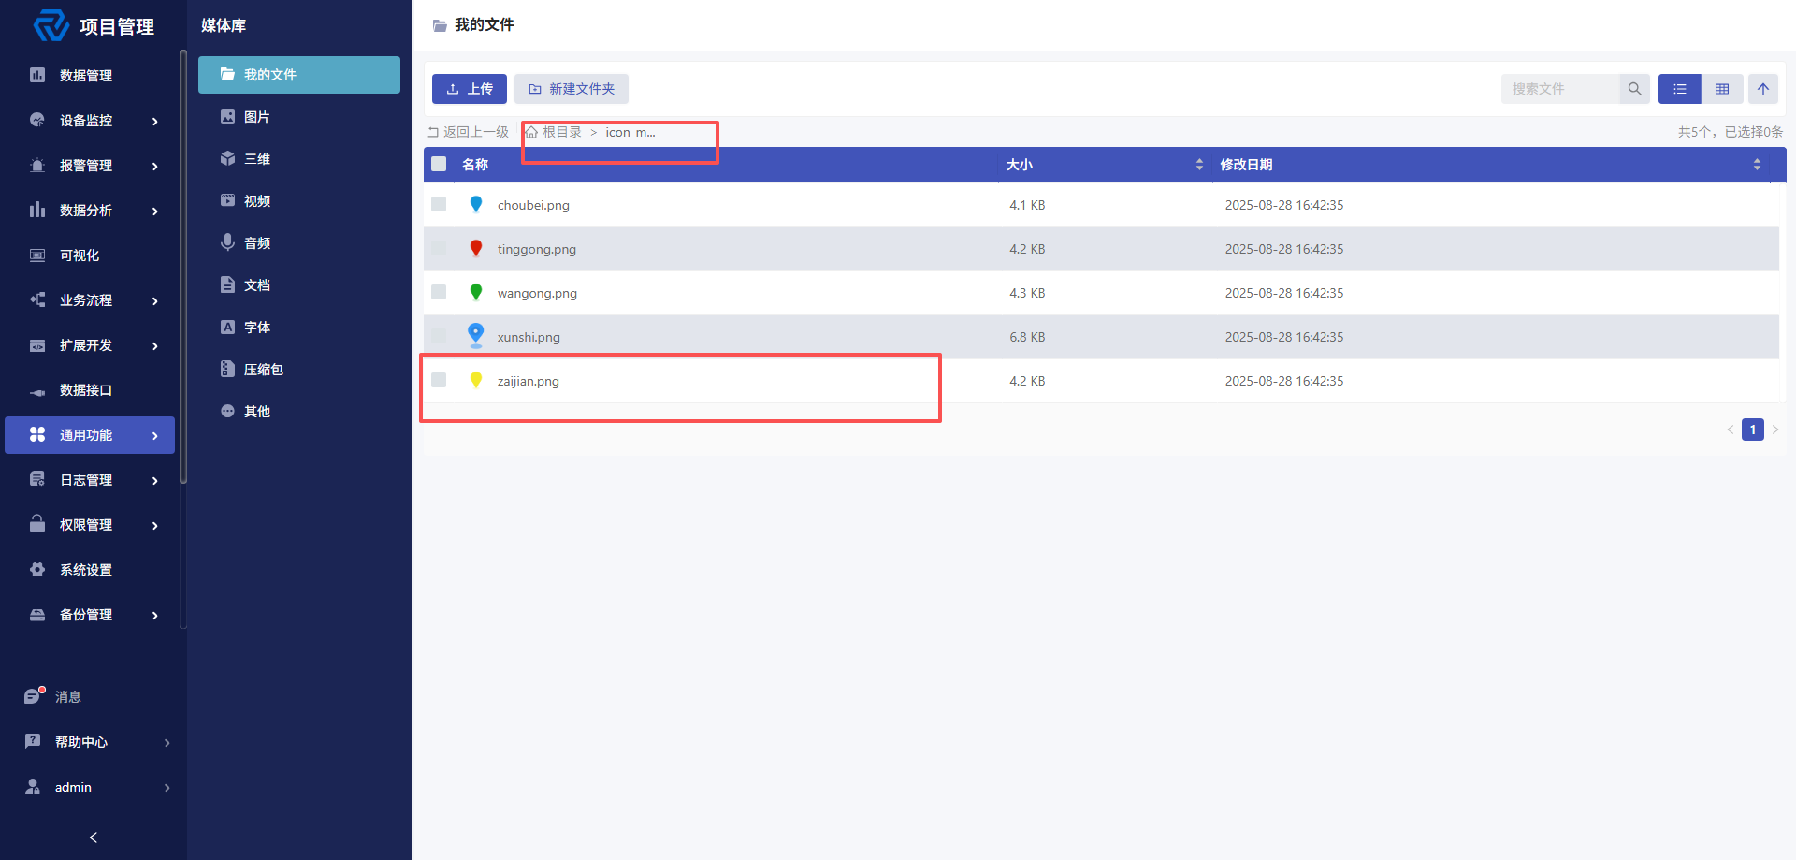Click the 日志管理 log icon
1796x860 pixels.
[37, 479]
